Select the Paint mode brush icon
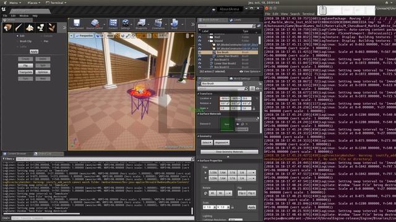 tap(19, 27)
